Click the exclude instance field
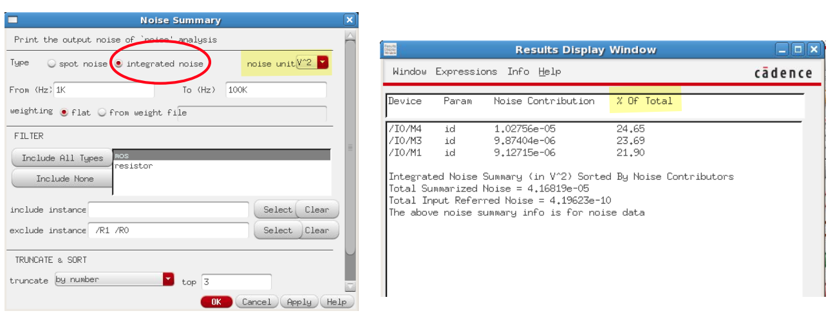The width and height of the screenshot is (835, 329). (x=168, y=230)
